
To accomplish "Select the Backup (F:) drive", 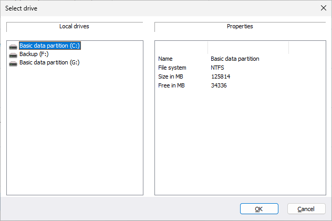I will click(34, 54).
